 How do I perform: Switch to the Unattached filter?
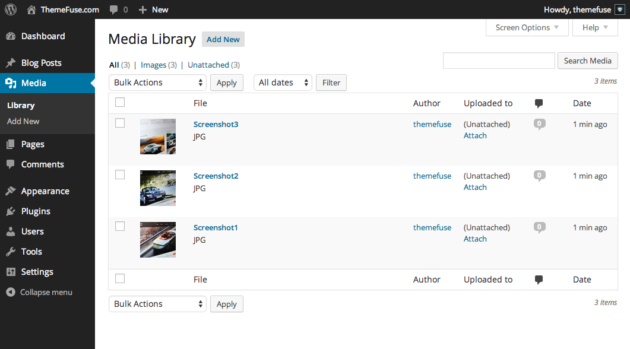pyautogui.click(x=208, y=65)
